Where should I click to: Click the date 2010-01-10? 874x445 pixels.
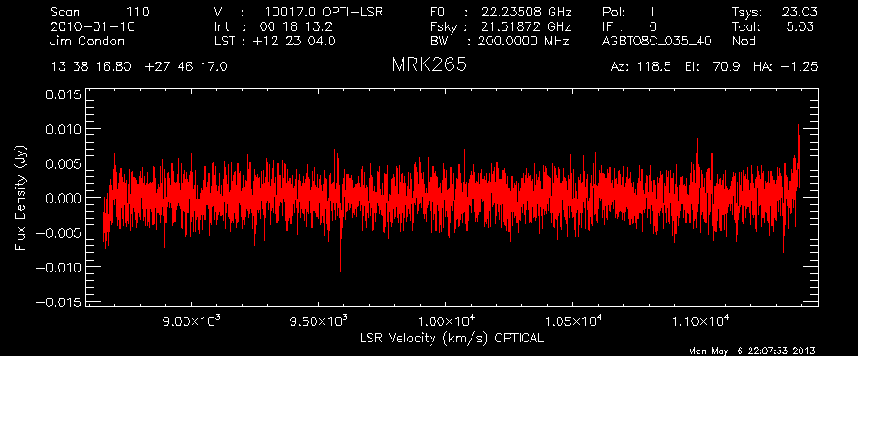click(93, 26)
